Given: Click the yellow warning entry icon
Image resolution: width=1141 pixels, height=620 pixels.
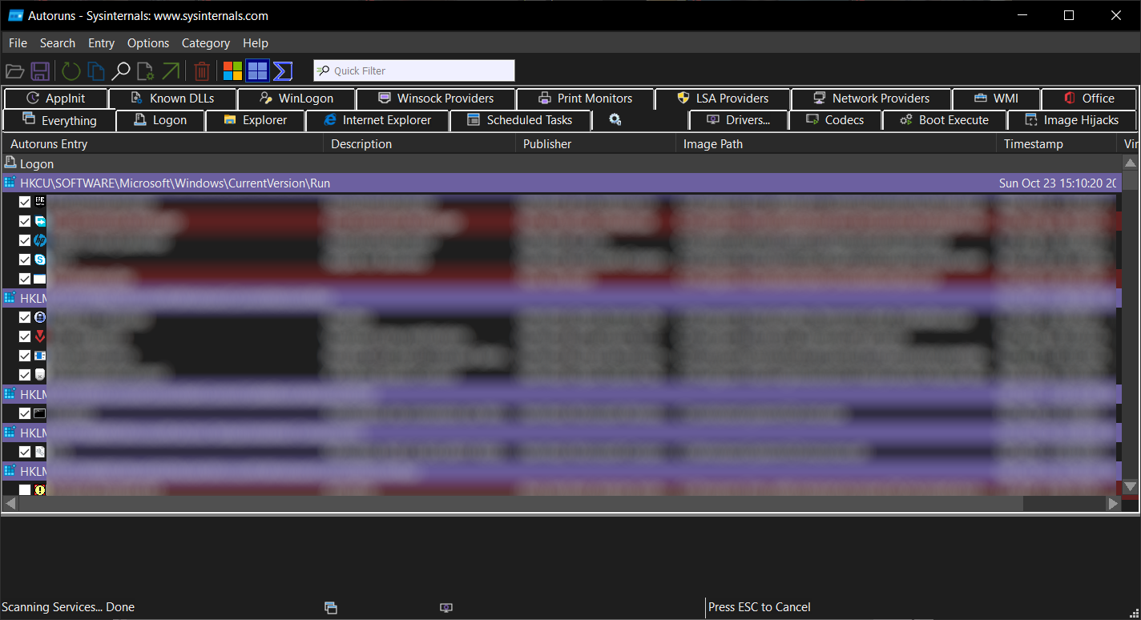Looking at the screenshot, I should pyautogui.click(x=41, y=490).
